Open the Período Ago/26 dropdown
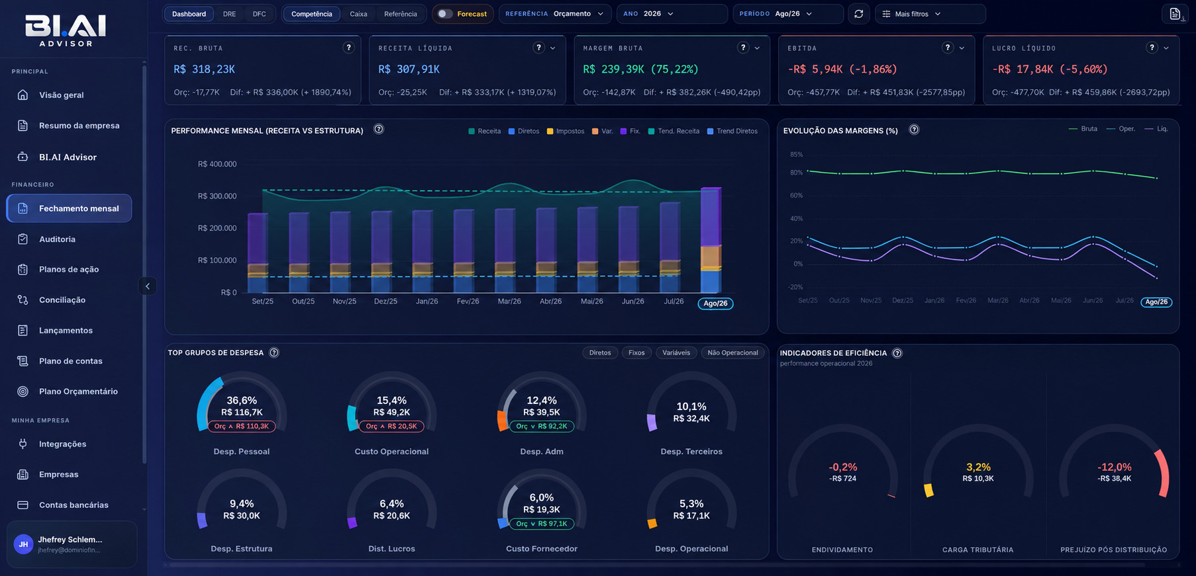The image size is (1196, 576). point(788,14)
